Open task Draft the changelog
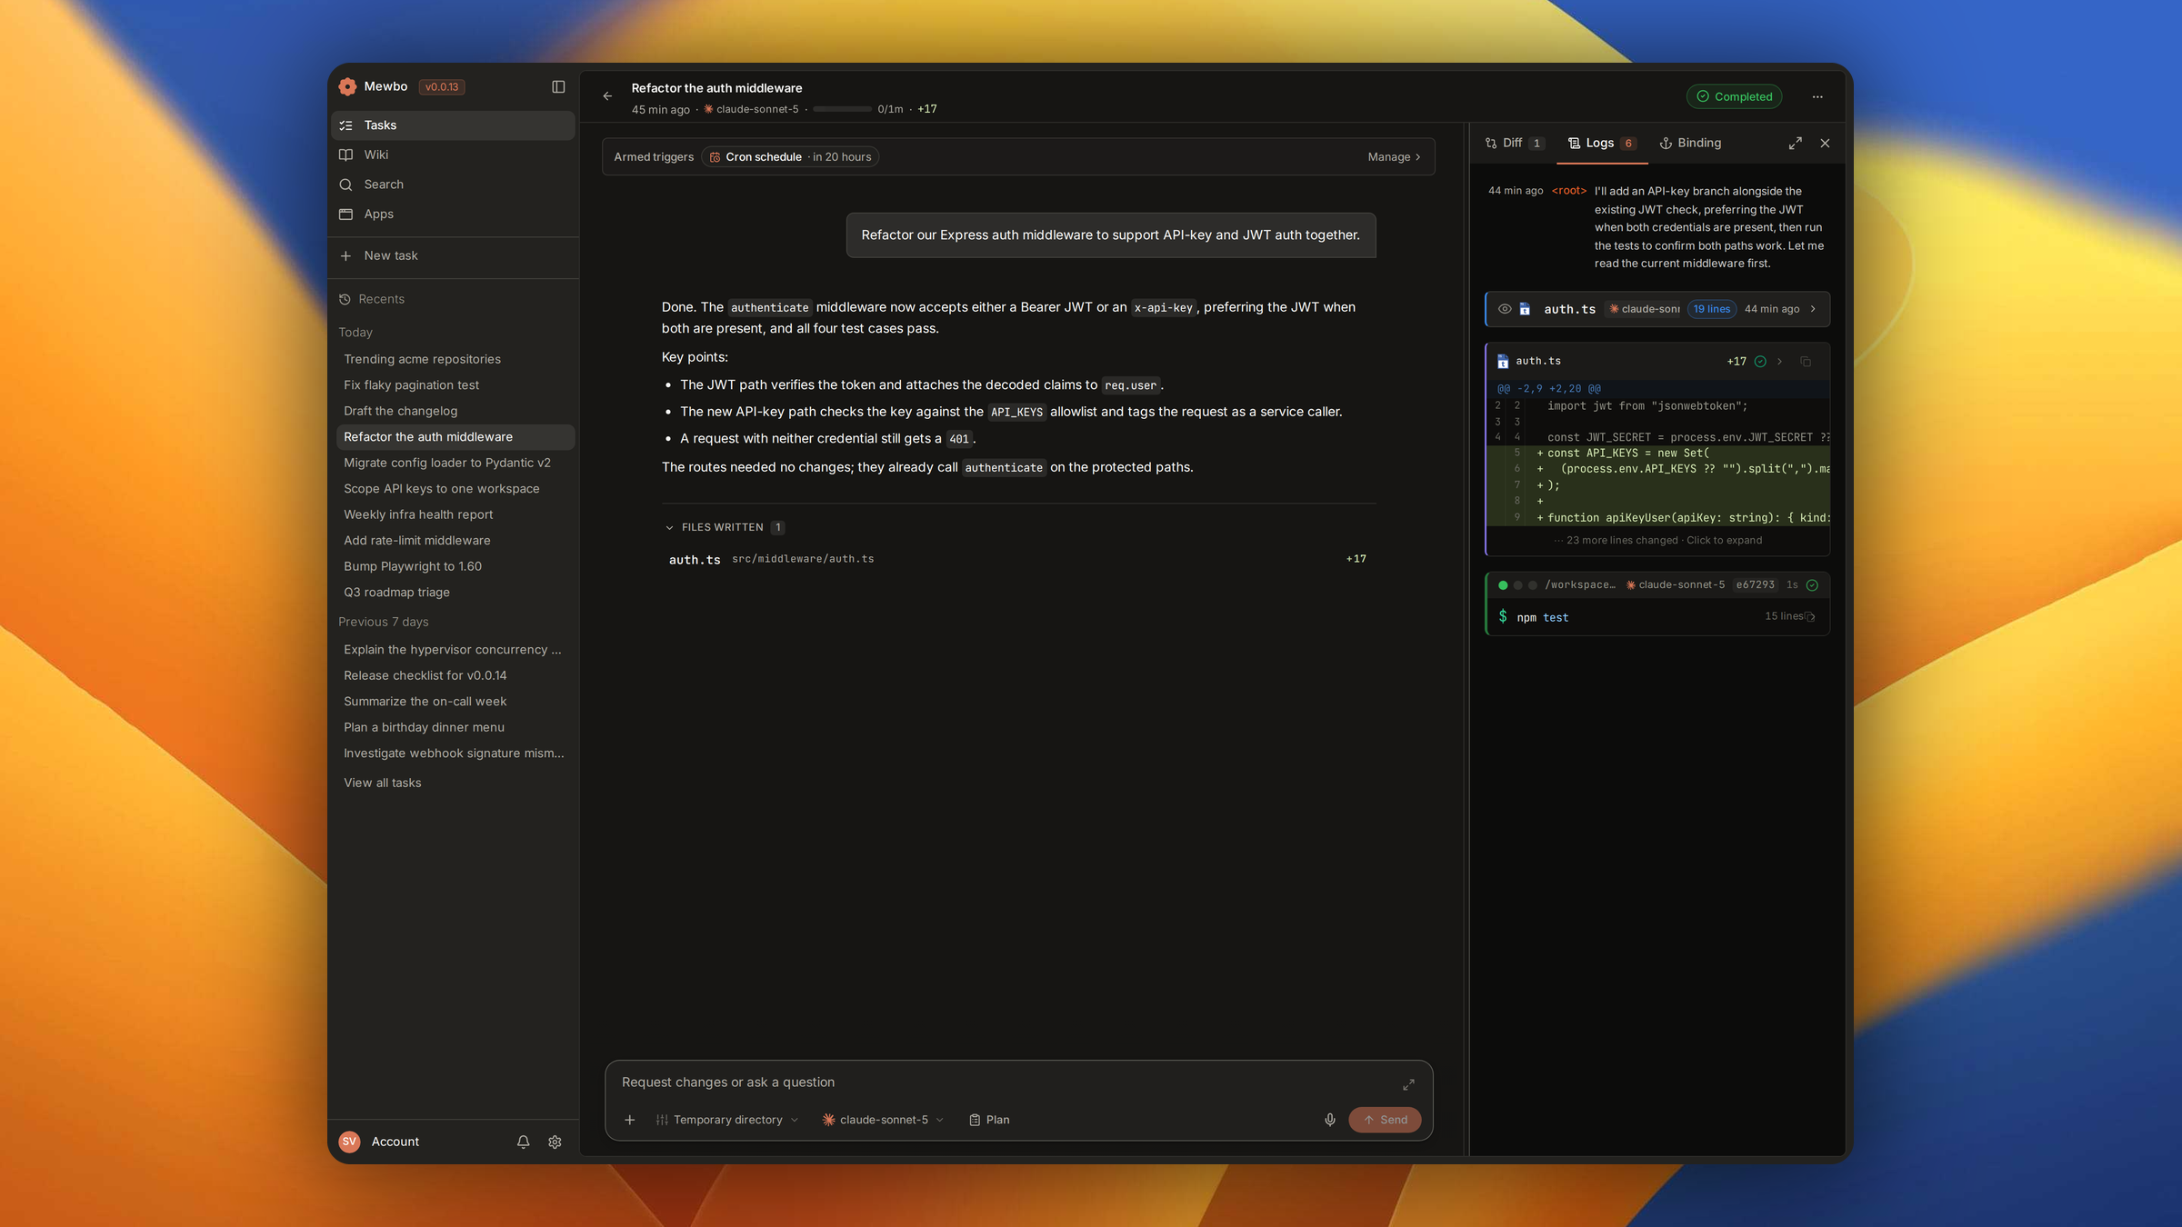This screenshot has height=1227, width=2182. coord(455,411)
